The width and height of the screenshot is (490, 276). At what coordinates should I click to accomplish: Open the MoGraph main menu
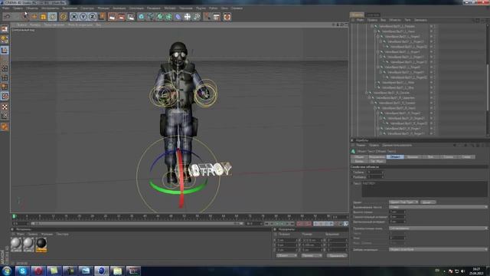click(x=170, y=8)
